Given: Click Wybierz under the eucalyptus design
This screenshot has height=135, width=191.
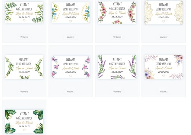Looking at the screenshot, I should [x=24, y=37].
